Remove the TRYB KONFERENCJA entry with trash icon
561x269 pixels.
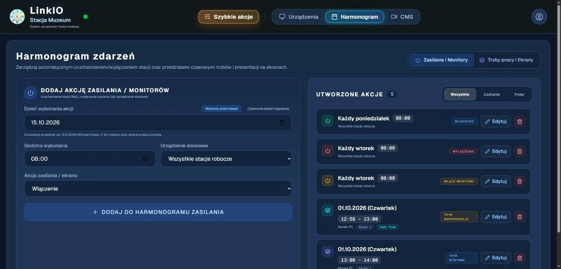[x=519, y=217]
